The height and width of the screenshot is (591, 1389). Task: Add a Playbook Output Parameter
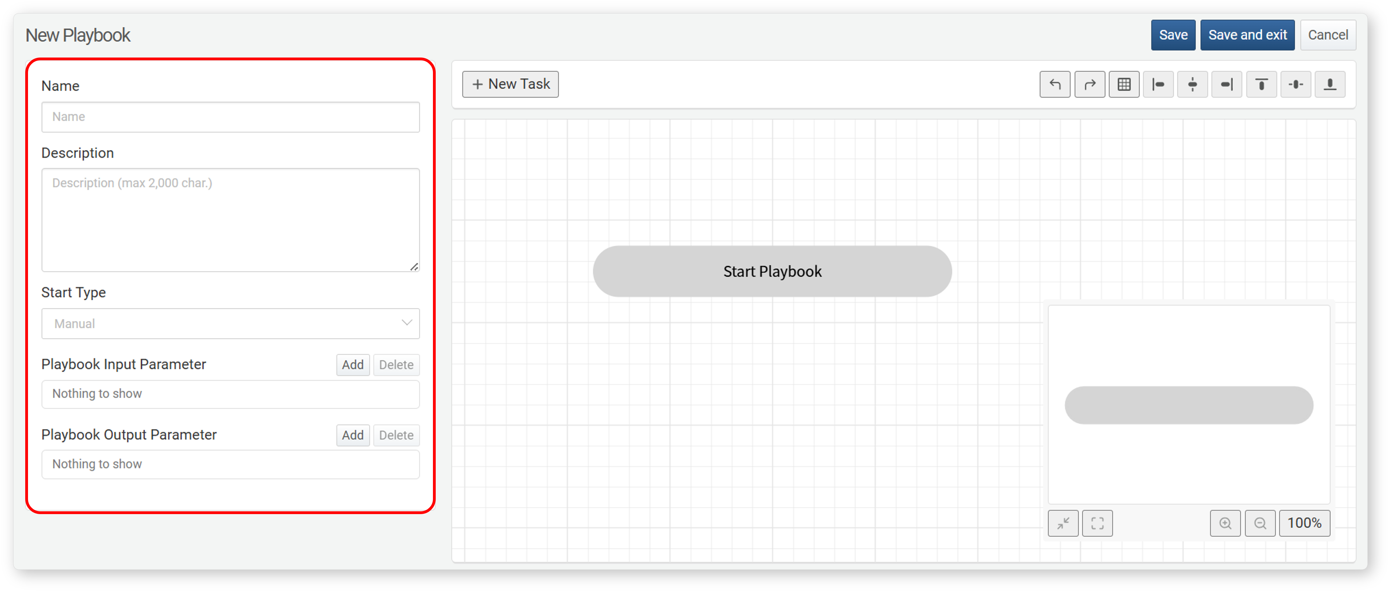(x=353, y=435)
